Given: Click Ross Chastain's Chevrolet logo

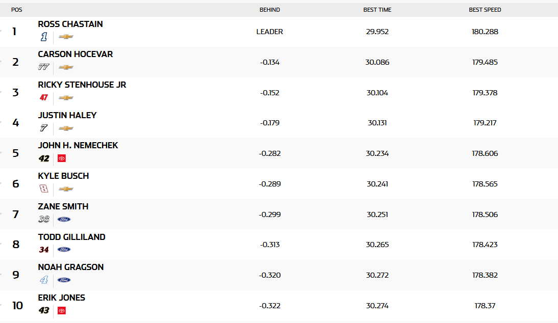Looking at the screenshot, I should click(x=66, y=37).
